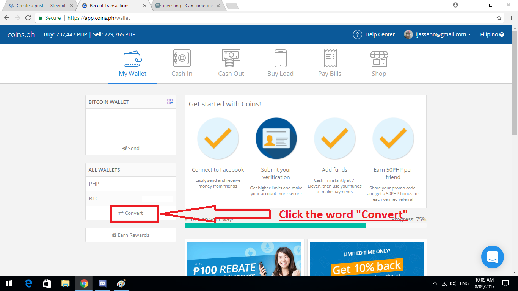Click the network Wi-Fi tray icon
The image size is (518, 291).
point(444,283)
